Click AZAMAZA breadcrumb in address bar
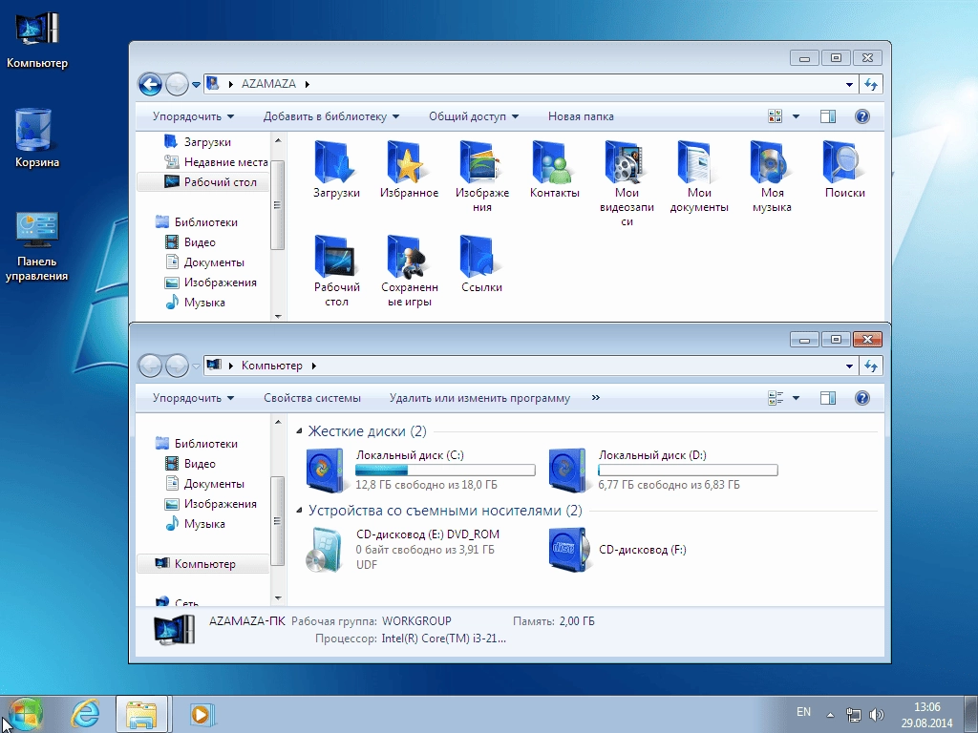Viewport: 978px width, 733px height. [268, 84]
